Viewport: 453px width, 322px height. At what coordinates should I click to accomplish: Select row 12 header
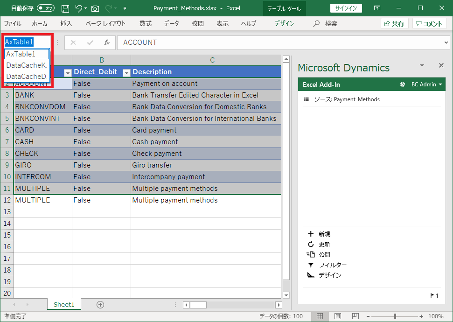(x=7, y=200)
